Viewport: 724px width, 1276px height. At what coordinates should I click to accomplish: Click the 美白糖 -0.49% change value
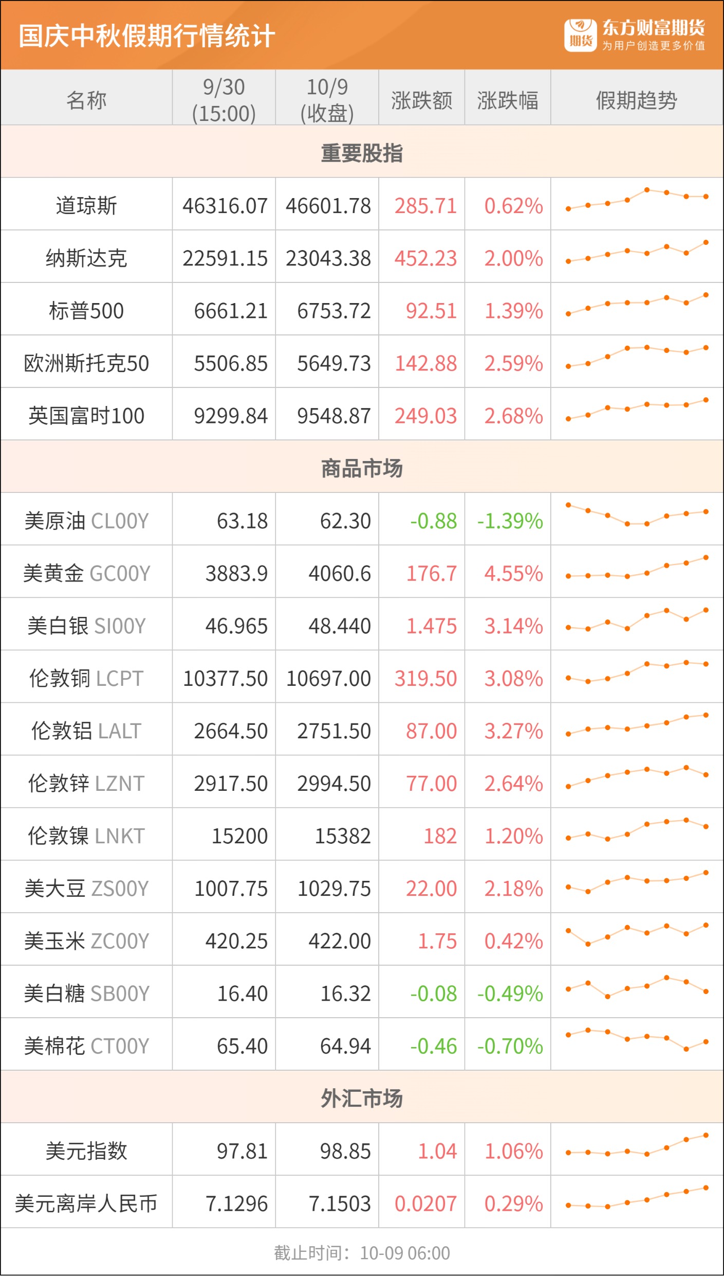(x=510, y=994)
